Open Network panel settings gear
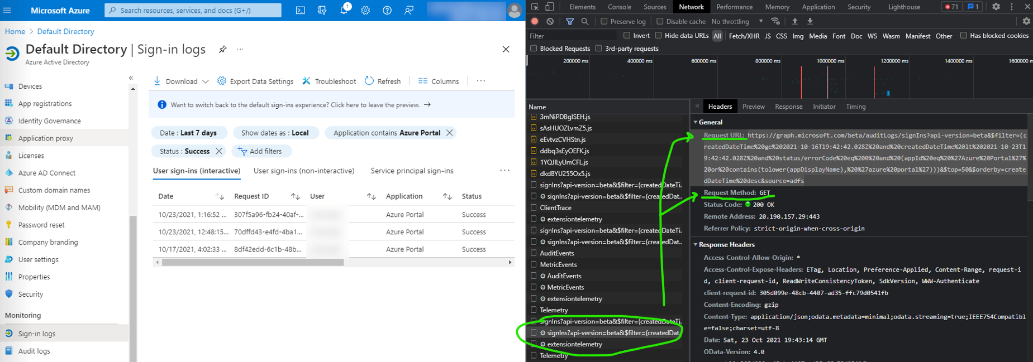 [x=1026, y=21]
